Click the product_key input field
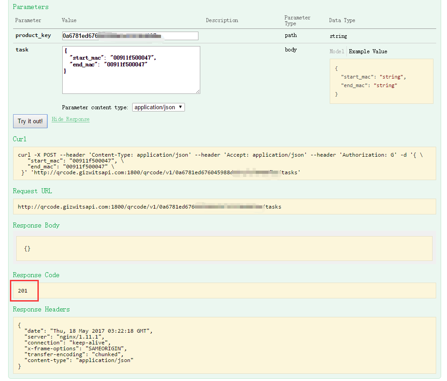Viewport: 447px width, 381px height. tap(130, 36)
